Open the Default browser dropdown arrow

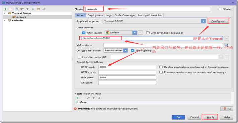[135, 33]
